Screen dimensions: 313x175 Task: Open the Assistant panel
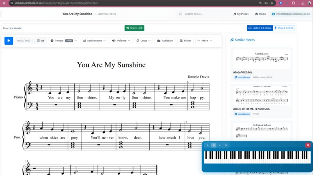[165, 41]
